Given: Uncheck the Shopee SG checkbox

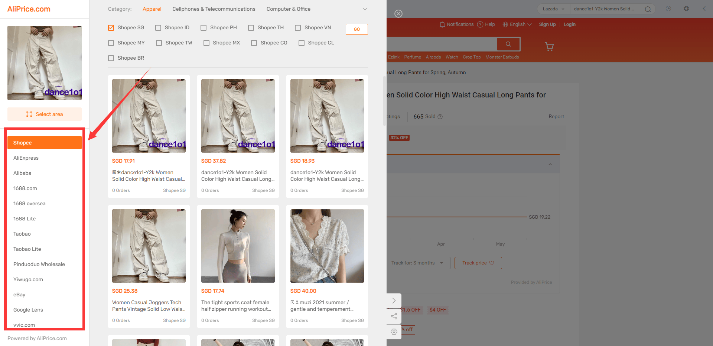Looking at the screenshot, I should (x=111, y=28).
